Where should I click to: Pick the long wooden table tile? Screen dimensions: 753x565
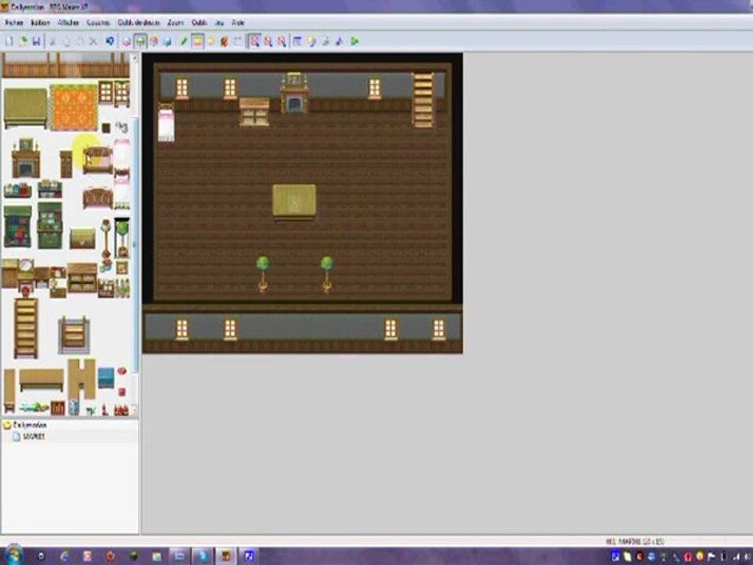[x=42, y=379]
